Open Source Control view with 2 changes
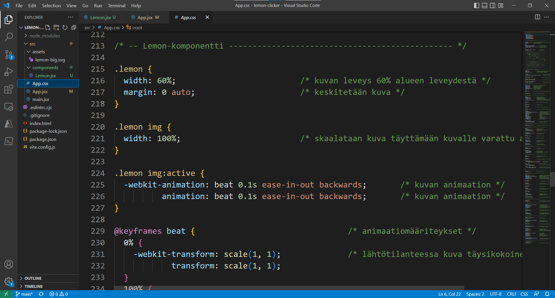Image resolution: width=555 pixels, height=298 pixels. (x=9, y=54)
